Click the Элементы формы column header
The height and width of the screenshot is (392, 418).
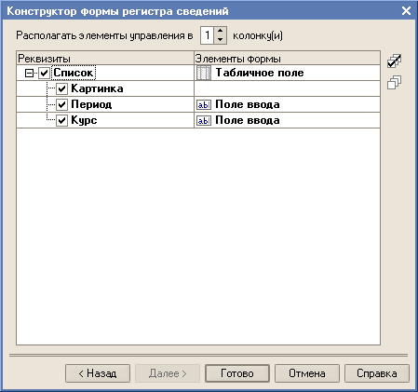[287, 59]
